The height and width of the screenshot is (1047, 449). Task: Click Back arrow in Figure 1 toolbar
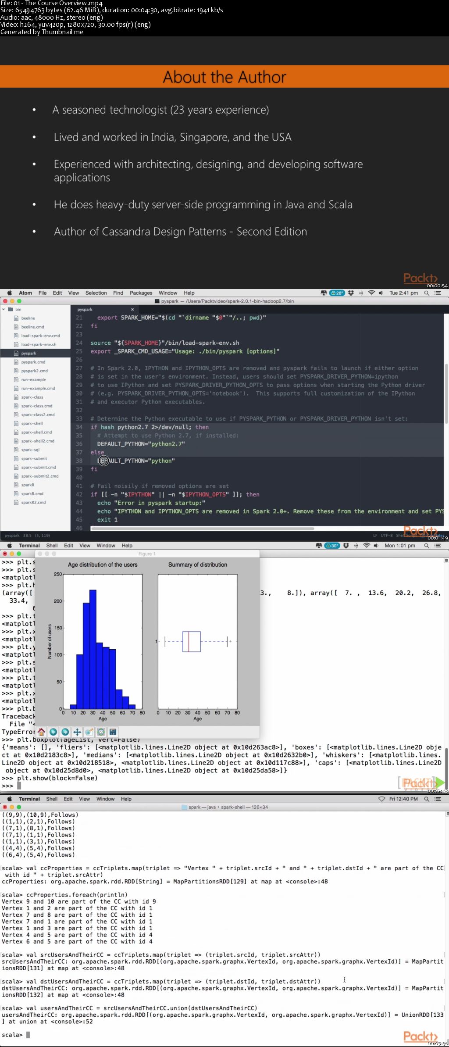pyautogui.click(x=53, y=732)
